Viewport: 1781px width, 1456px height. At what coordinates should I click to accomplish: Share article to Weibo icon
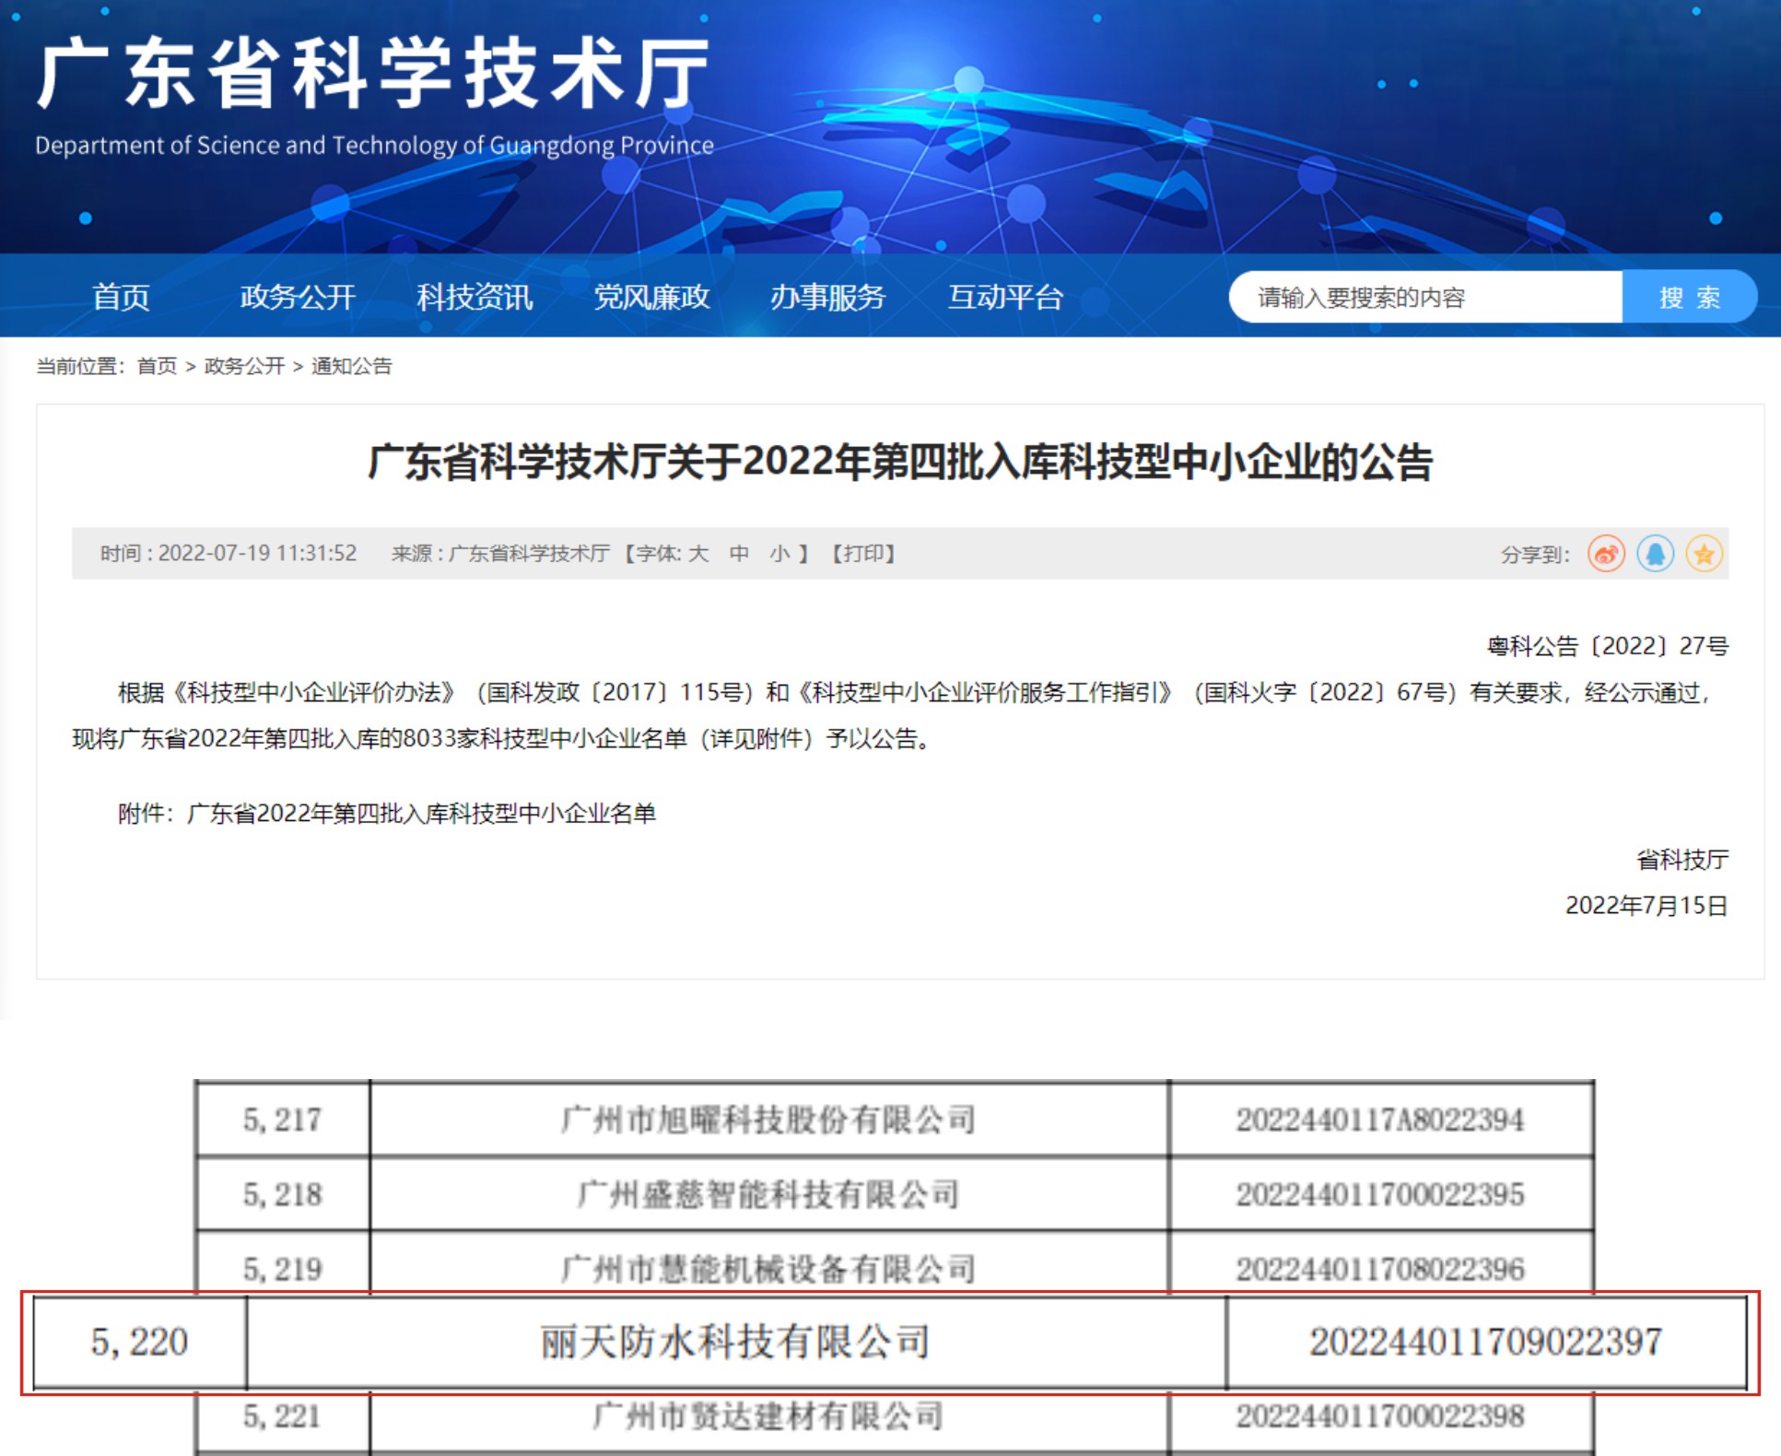(x=1606, y=554)
